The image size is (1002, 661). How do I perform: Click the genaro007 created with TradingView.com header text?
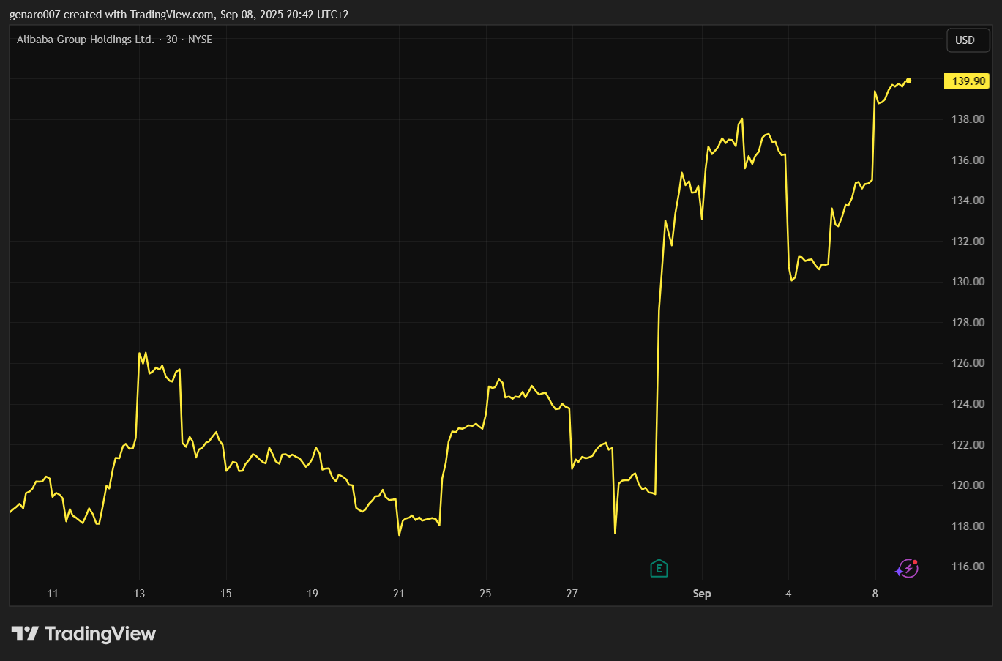(179, 15)
